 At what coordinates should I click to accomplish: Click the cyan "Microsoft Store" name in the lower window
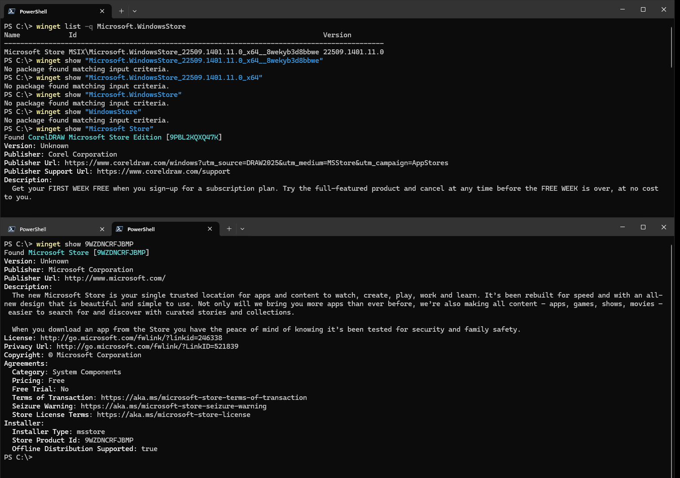coord(58,253)
